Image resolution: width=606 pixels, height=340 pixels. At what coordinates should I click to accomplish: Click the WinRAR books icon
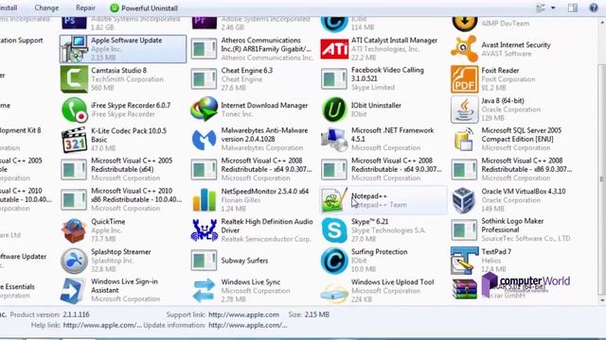tap(465, 290)
